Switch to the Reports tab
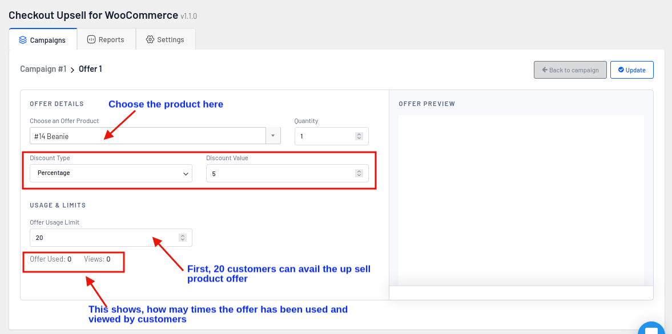 pos(106,39)
